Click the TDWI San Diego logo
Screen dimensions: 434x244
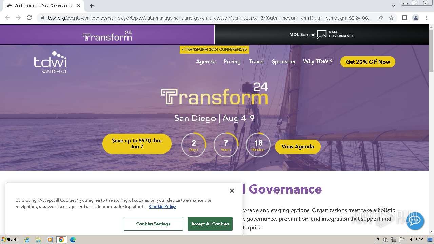point(50,62)
